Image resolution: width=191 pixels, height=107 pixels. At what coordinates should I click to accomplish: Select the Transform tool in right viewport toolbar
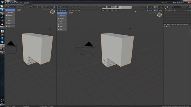[62, 18]
